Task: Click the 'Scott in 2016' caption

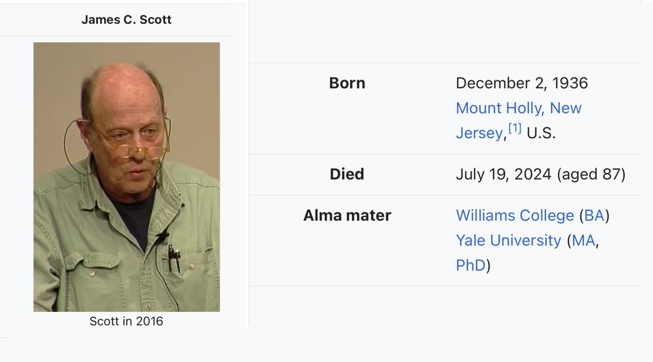Action: (x=126, y=321)
